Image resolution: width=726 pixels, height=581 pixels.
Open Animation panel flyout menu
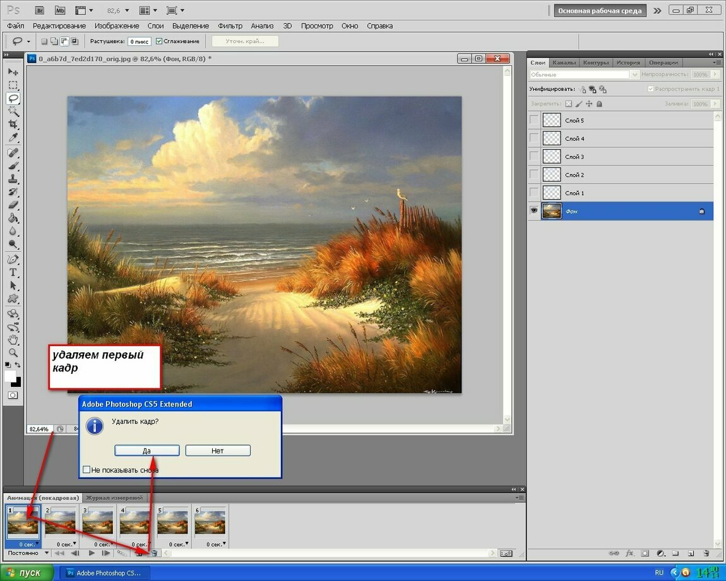tap(520, 498)
